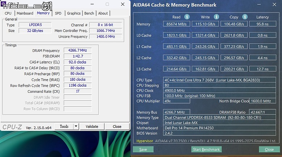282x157 pixels.
Task: Click the Save button in AIDA64
Action: point(143,149)
